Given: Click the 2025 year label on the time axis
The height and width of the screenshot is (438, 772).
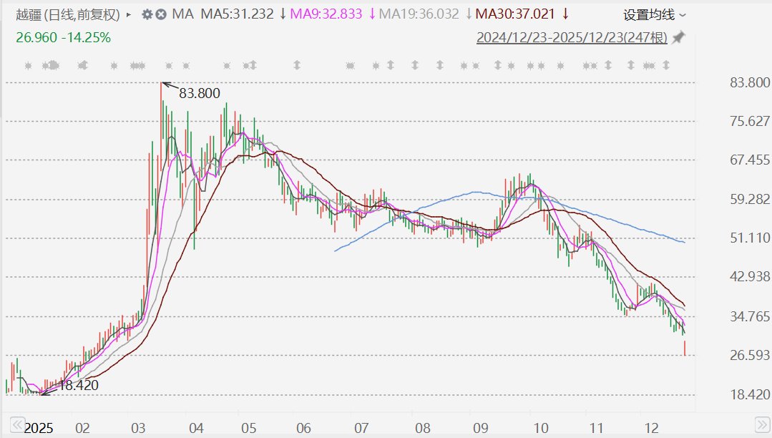Looking at the screenshot, I should coord(39,428).
